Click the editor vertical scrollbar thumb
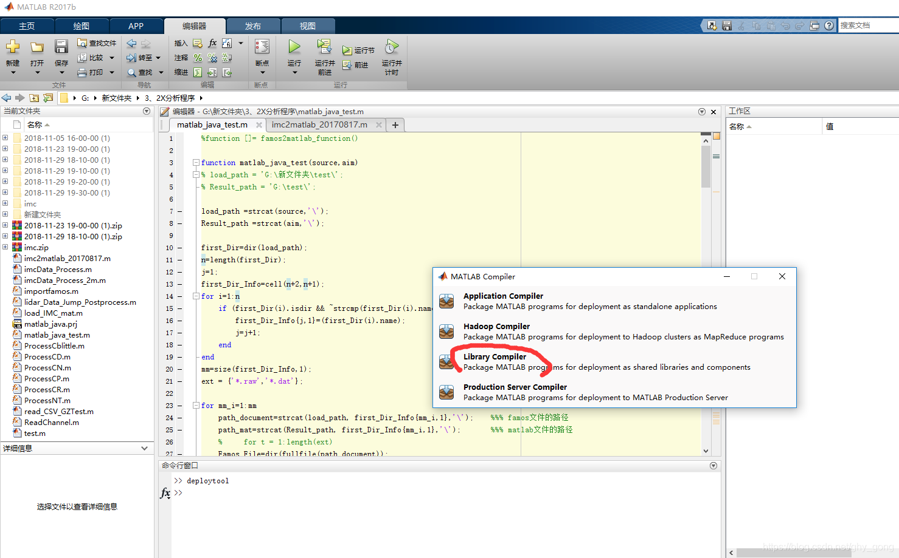 click(706, 166)
